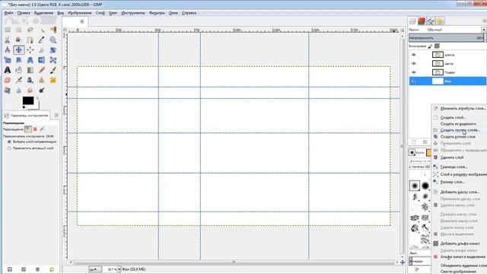Click the black foreground color swatch

(x=28, y=100)
